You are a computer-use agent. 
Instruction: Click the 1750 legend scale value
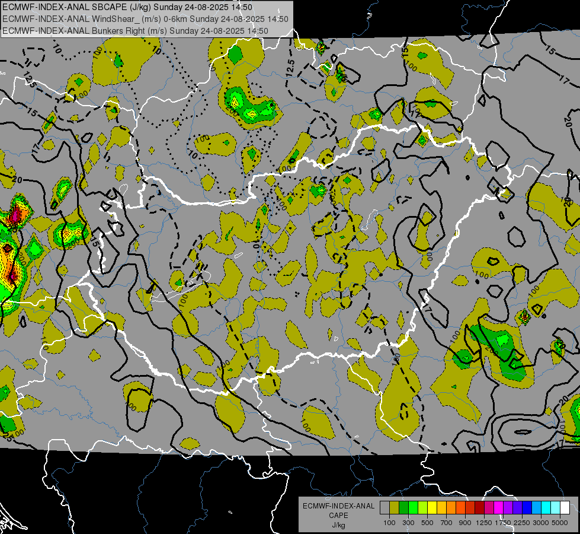point(503,523)
